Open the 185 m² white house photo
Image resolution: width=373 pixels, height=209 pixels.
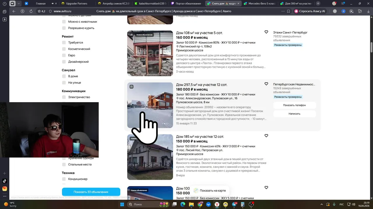point(150,157)
